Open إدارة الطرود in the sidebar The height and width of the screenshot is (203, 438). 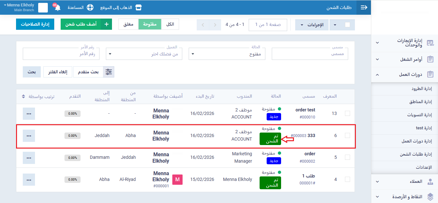(422, 89)
